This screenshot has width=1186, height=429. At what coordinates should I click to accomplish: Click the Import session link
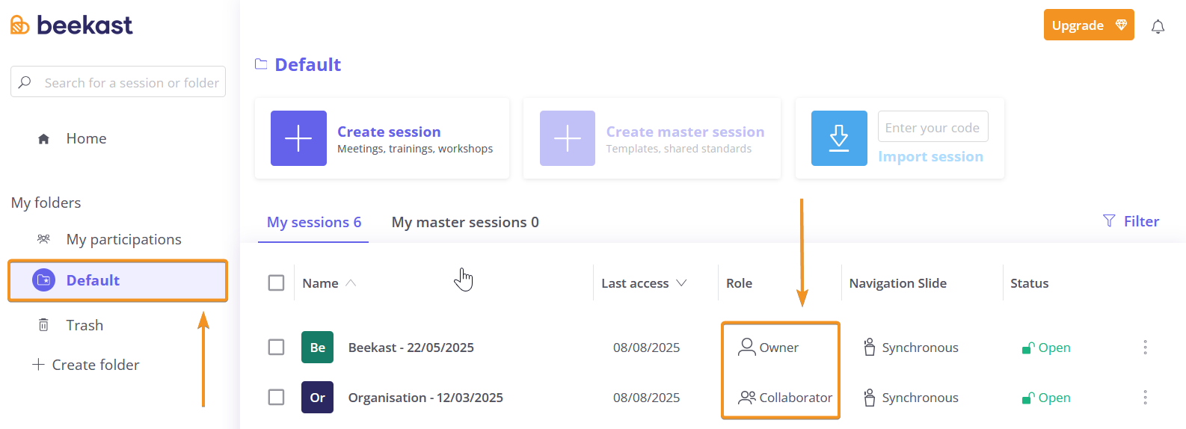[x=930, y=157]
